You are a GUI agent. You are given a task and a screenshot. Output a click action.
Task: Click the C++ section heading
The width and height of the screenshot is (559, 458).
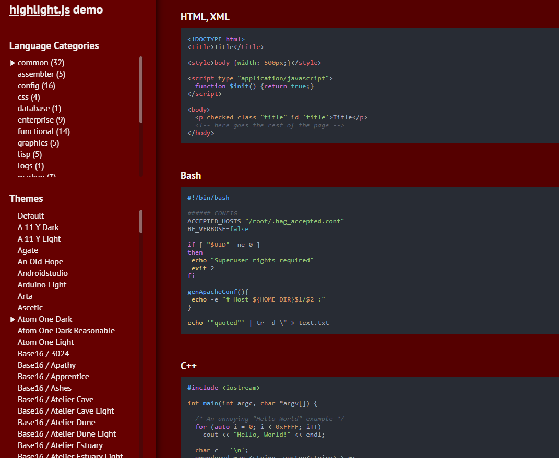(x=188, y=366)
